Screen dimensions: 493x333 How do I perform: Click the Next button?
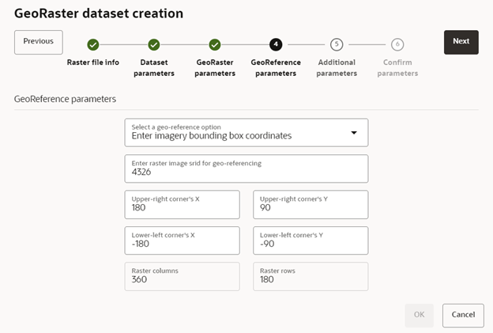[461, 42]
